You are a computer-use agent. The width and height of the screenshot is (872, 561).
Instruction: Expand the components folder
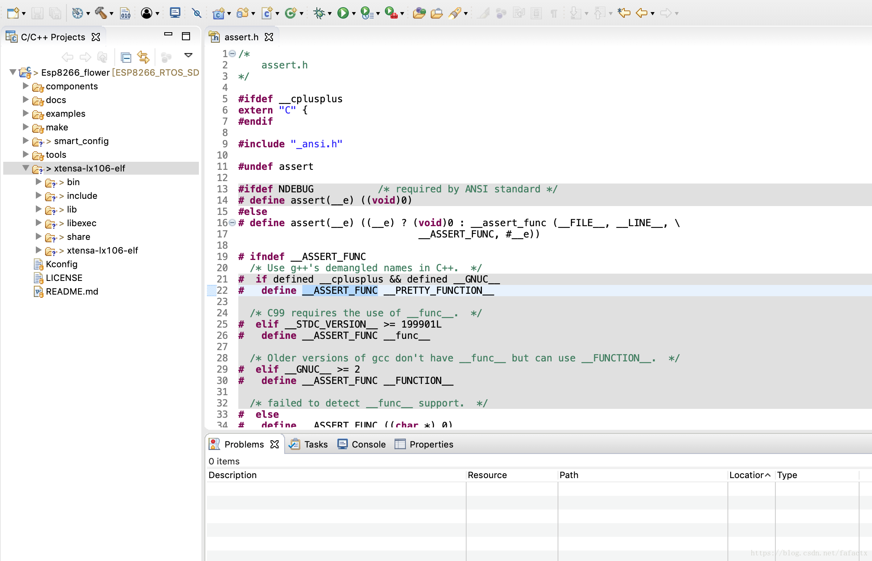click(26, 86)
